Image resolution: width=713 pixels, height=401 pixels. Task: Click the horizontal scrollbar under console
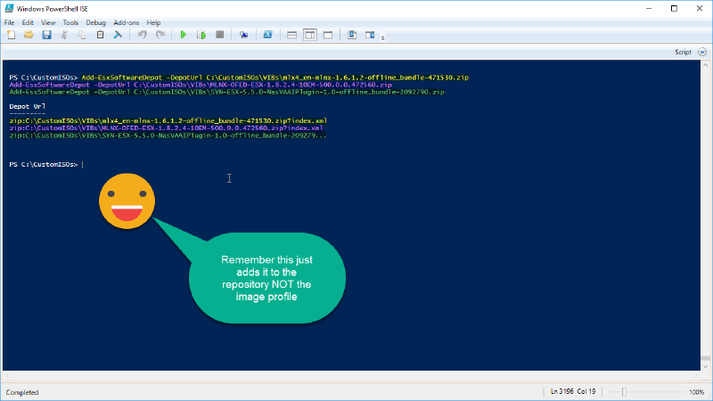tap(351, 376)
